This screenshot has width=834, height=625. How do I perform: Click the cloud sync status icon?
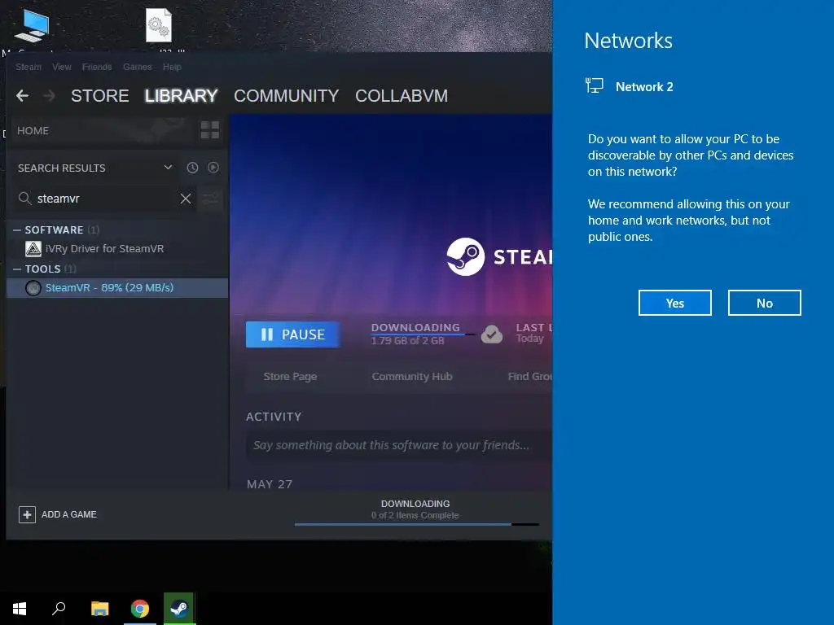click(x=492, y=334)
